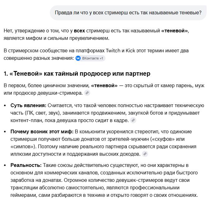Click the word Kick in the second paragraph
The image size is (220, 199).
[130, 50]
